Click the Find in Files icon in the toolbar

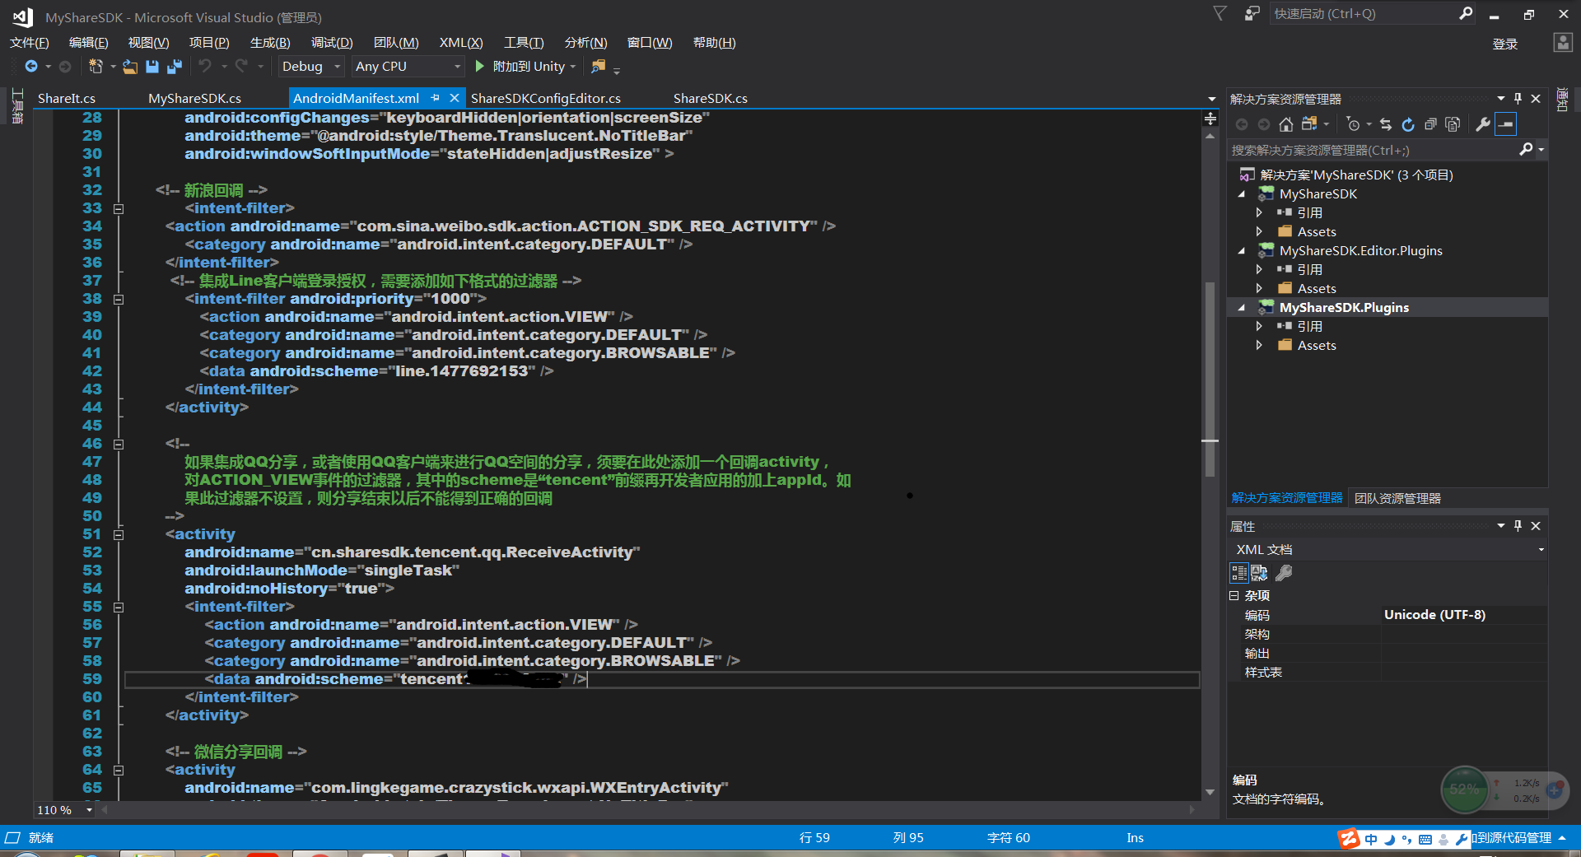tap(599, 66)
